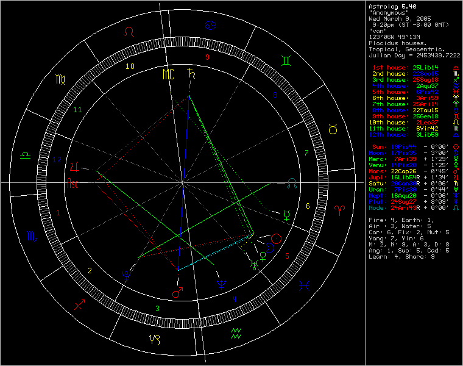
Task: Click the 10th house cusp row in sidebar
Action: click(408, 122)
